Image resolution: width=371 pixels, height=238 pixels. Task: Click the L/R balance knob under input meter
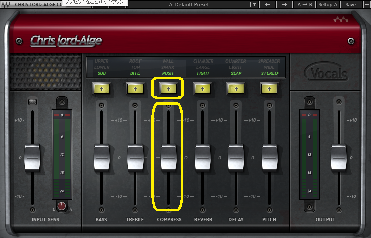click(62, 206)
